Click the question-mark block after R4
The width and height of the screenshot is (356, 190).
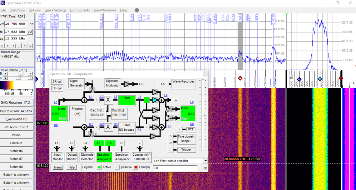click(147, 127)
